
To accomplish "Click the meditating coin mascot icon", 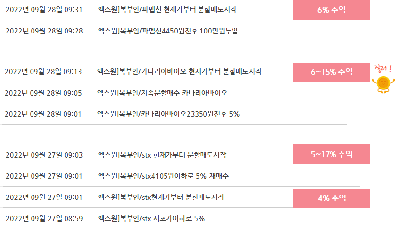I will pos(383,84).
